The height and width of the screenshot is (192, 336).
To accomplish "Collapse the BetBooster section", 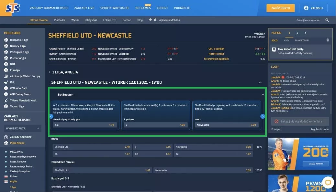I will pyautogui.click(x=263, y=95).
